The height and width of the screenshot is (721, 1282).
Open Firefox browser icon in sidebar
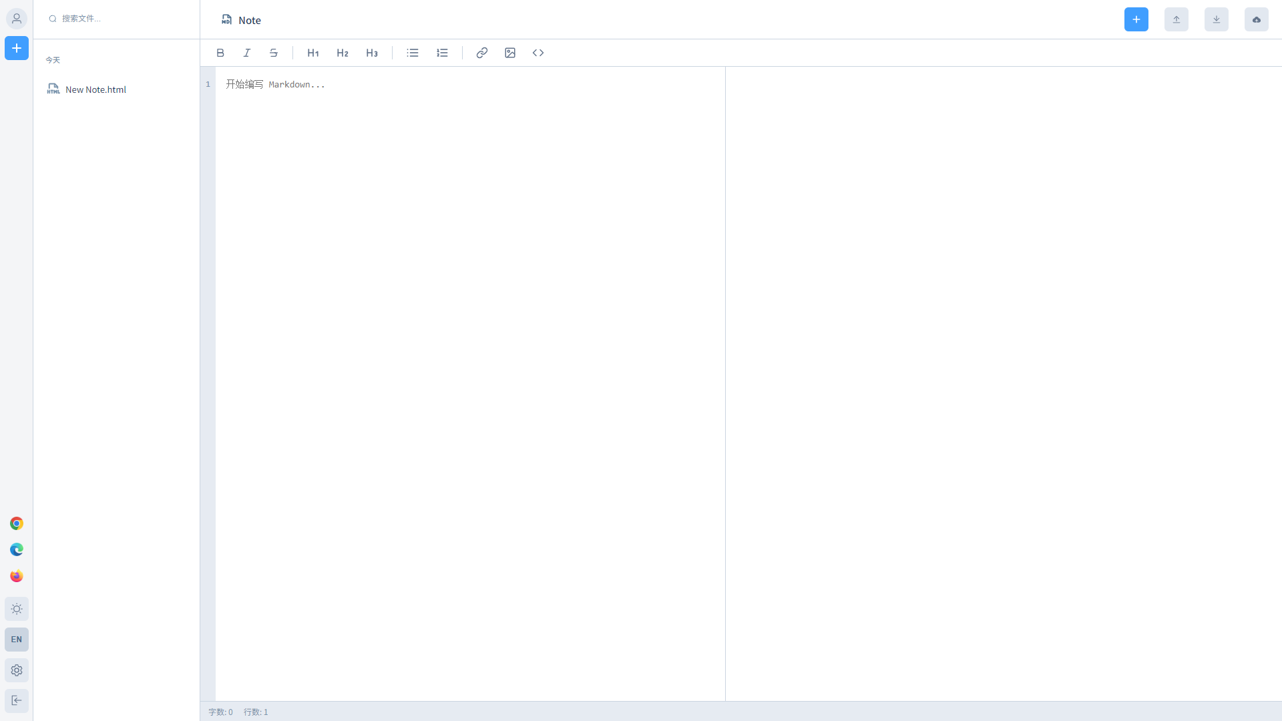point(17,576)
